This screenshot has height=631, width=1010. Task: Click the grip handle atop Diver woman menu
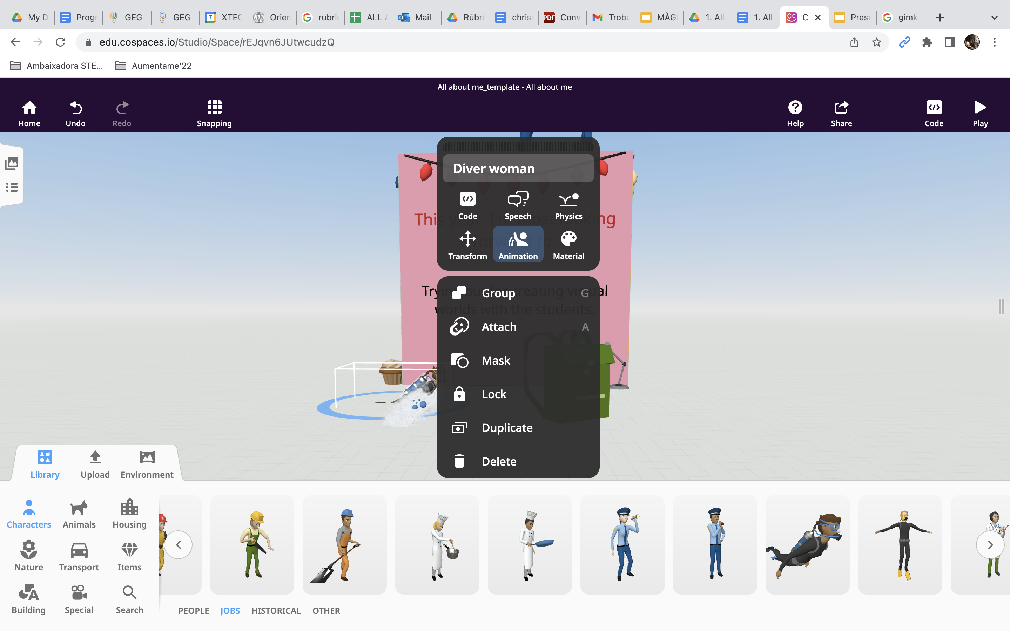[518, 147]
